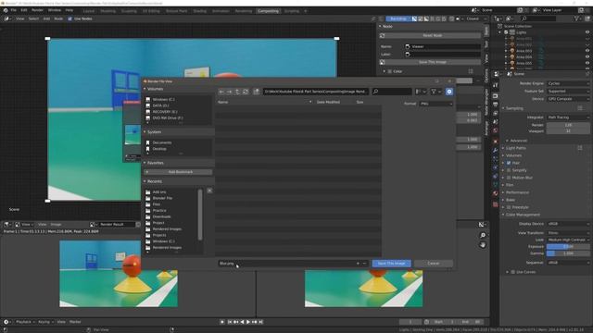593x333 pixels.
Task: Edit the node Name field showing Viewer
Action: [442, 46]
